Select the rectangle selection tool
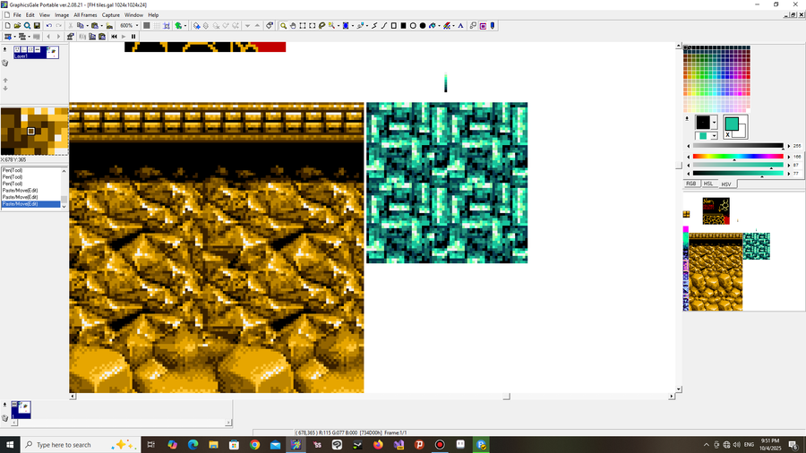This screenshot has height=453, width=806. pyautogui.click(x=303, y=26)
